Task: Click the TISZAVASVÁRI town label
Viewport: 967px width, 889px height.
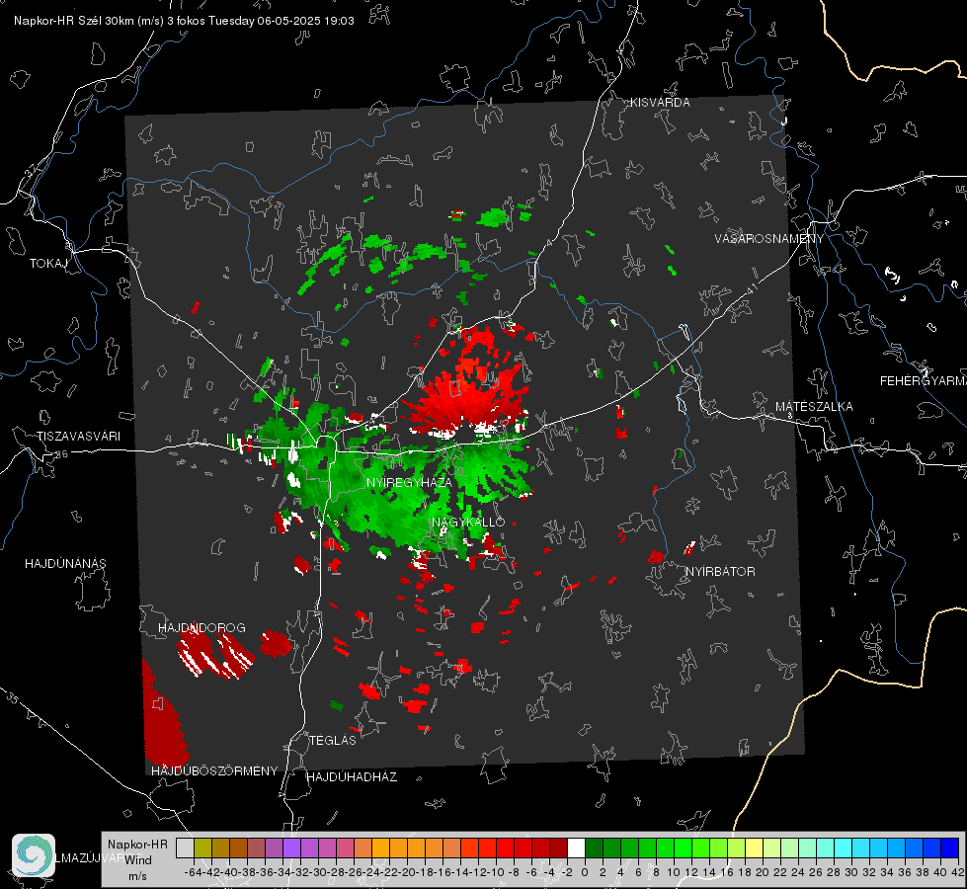Action: click(x=78, y=437)
